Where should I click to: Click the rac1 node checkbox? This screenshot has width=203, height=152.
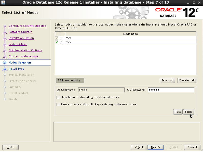[x=57, y=38]
